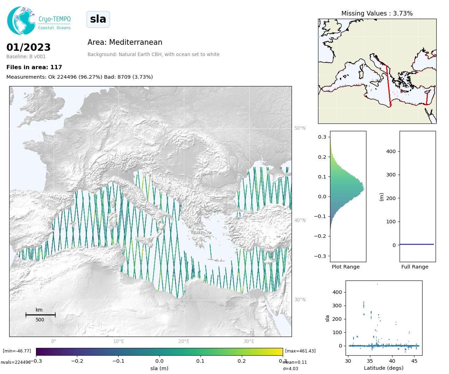This screenshot has height=374, width=449.
Task: Click 'Missing Values : 3.73%' title
Action: (377, 13)
